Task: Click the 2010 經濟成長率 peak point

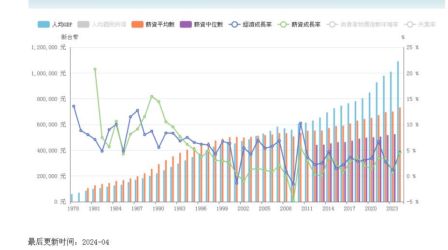Action: (300, 123)
